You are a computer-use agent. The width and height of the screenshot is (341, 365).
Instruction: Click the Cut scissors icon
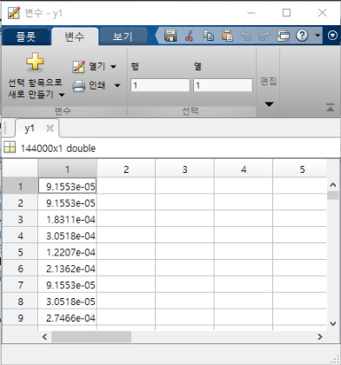pyautogui.click(x=189, y=36)
